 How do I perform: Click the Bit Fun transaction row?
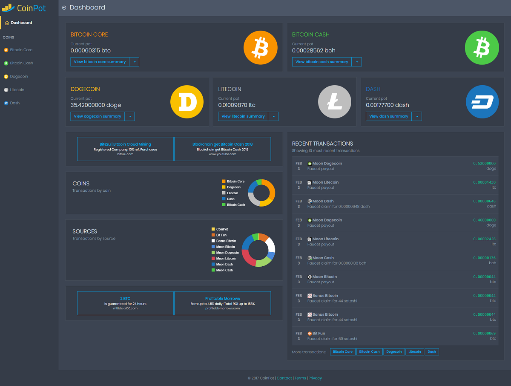(395, 336)
